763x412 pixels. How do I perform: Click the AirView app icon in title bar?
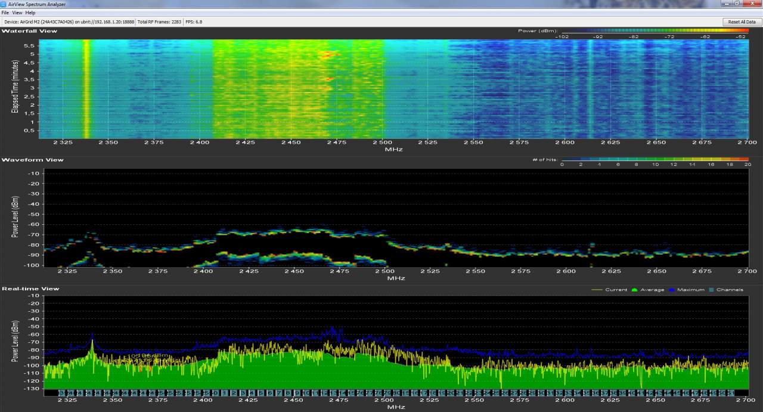tap(4, 4)
